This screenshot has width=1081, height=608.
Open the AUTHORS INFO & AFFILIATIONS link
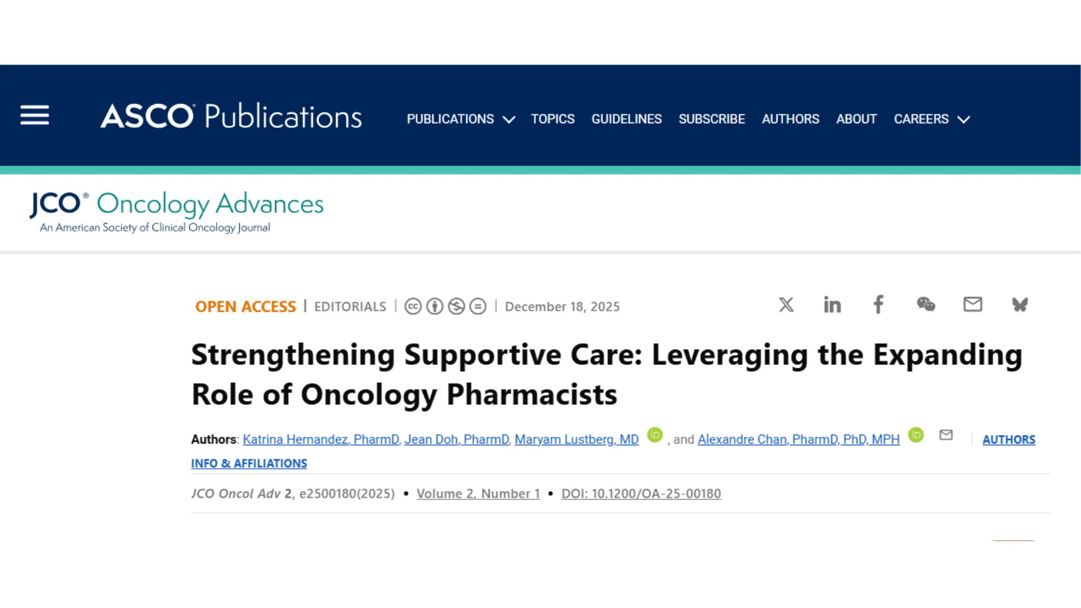click(x=249, y=463)
